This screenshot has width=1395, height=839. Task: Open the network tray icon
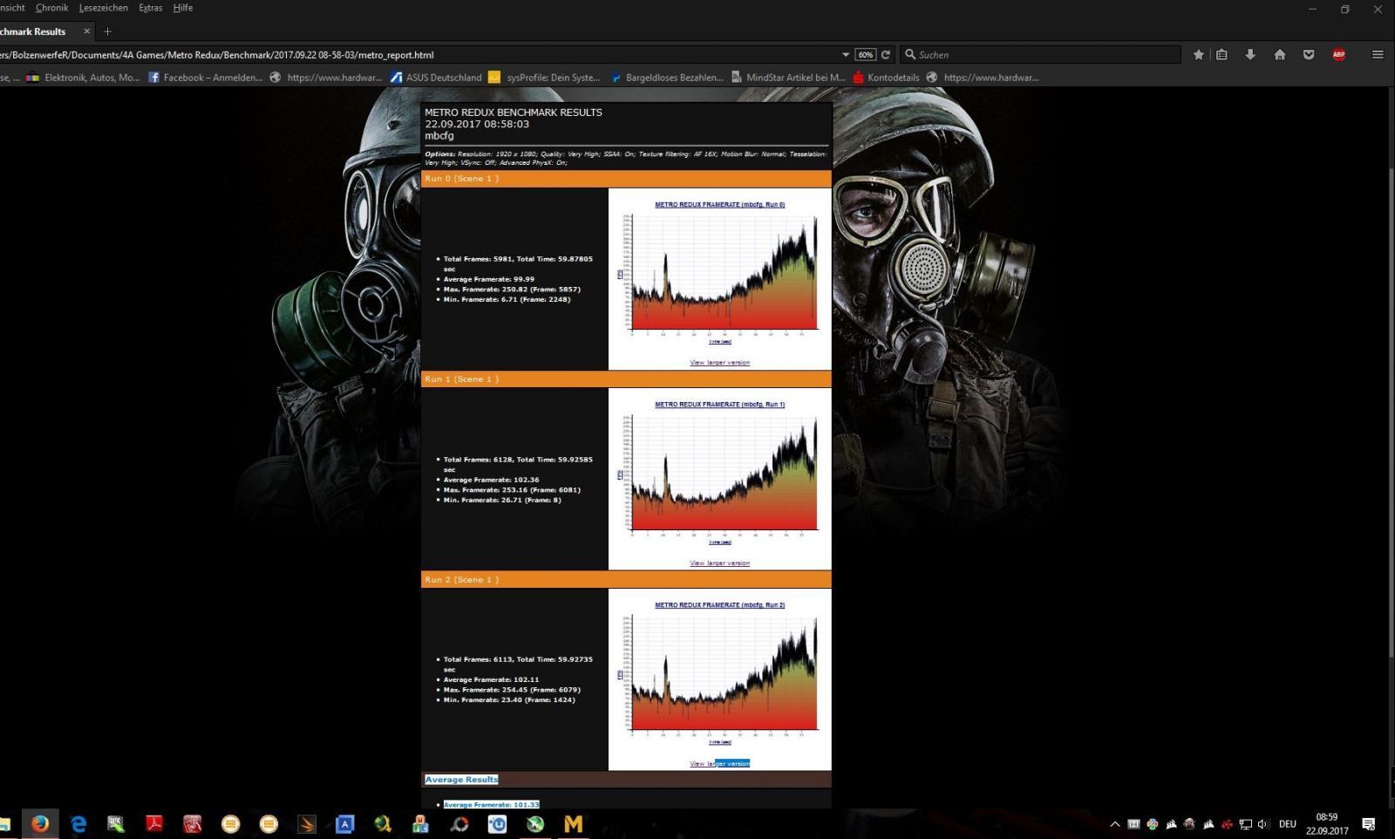pos(1245,824)
